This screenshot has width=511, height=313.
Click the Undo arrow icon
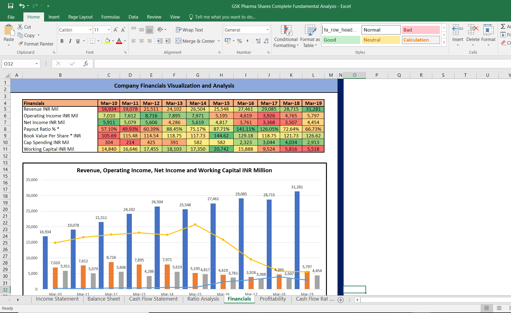click(22, 6)
